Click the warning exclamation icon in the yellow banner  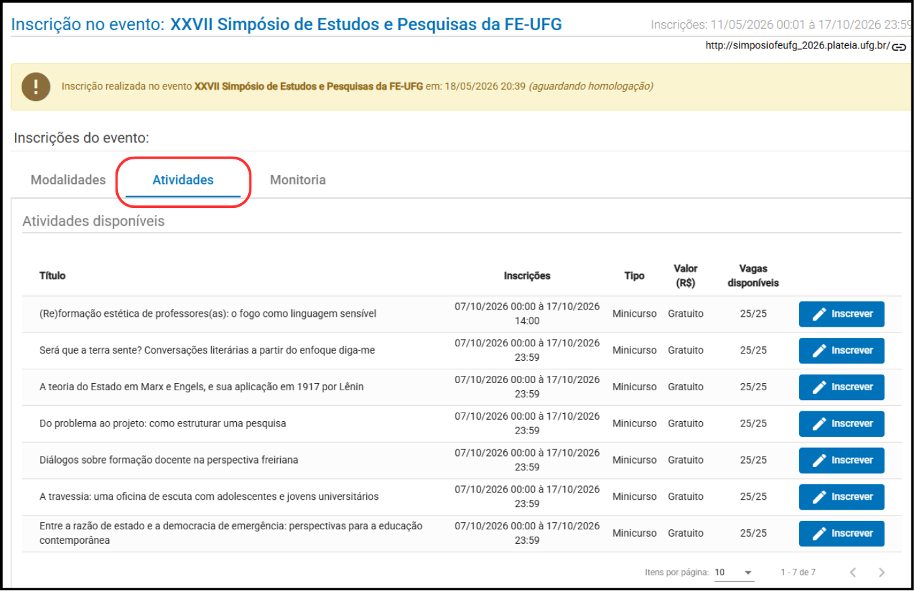[36, 87]
